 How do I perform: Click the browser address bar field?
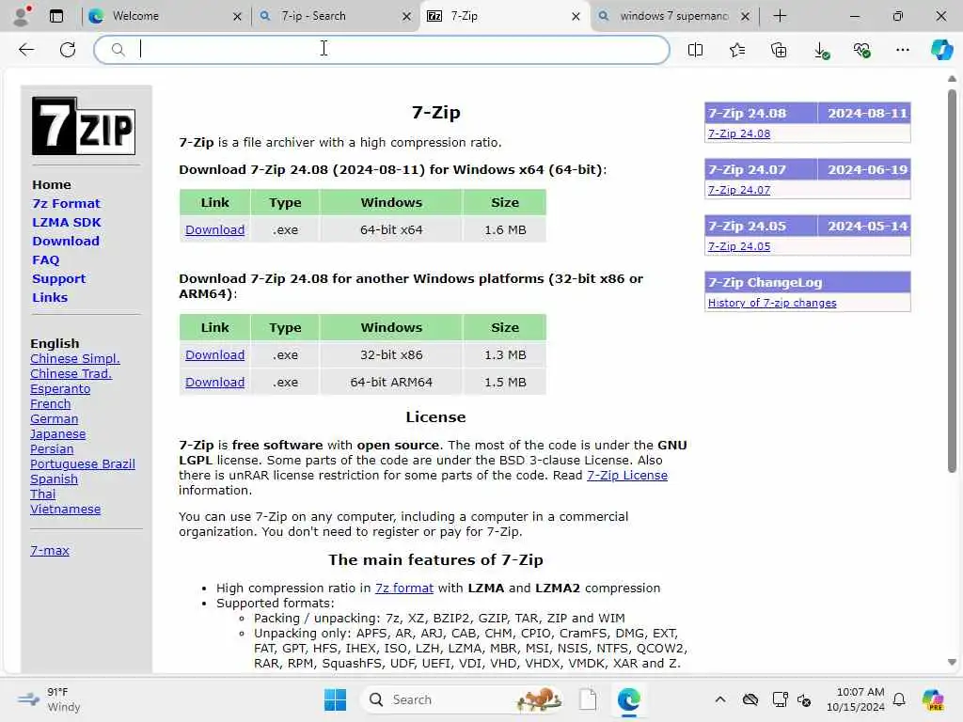tap(382, 50)
